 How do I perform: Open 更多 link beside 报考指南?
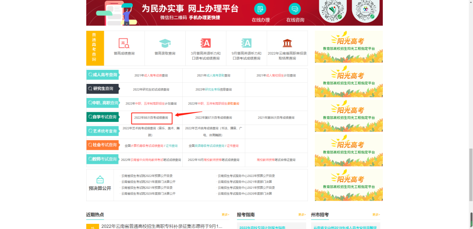(x=302, y=215)
